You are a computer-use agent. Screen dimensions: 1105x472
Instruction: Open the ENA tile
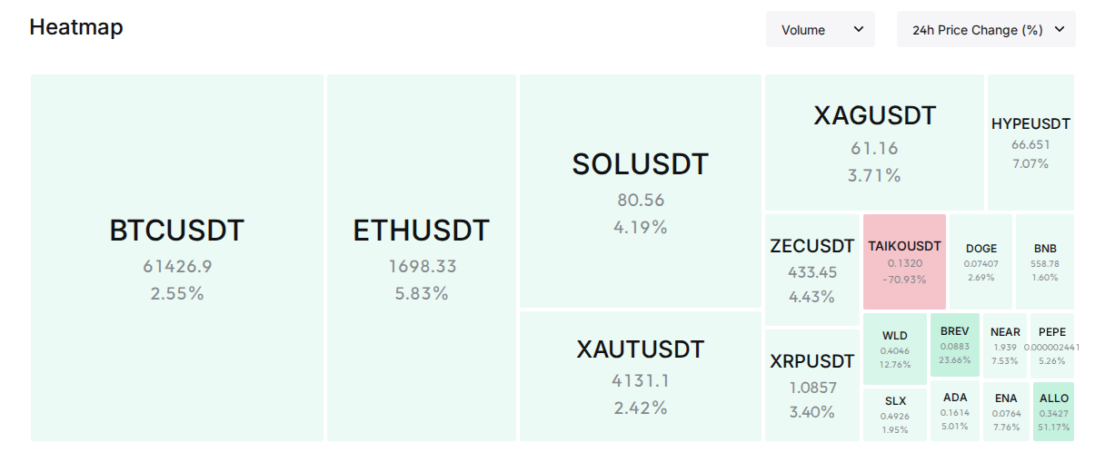[x=1006, y=411]
